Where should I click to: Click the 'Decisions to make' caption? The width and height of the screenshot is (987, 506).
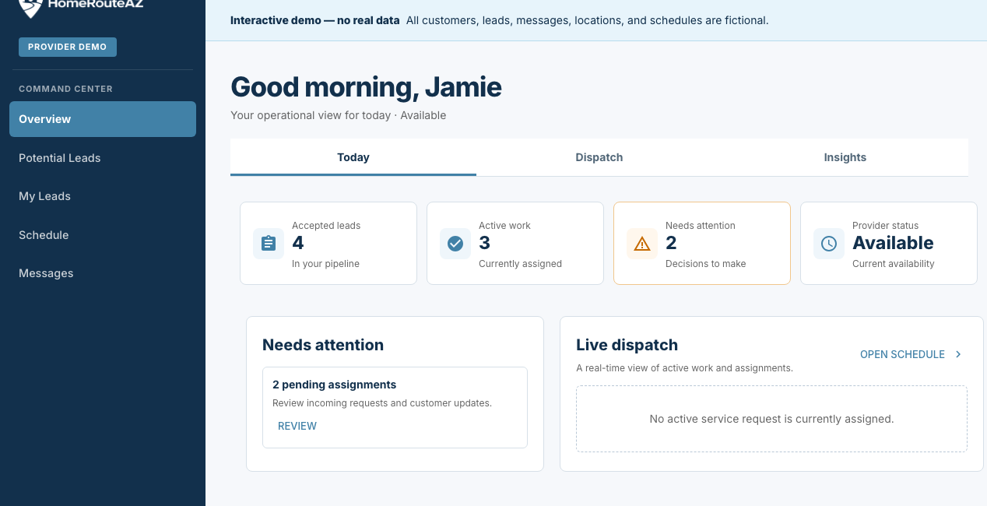[x=705, y=264]
